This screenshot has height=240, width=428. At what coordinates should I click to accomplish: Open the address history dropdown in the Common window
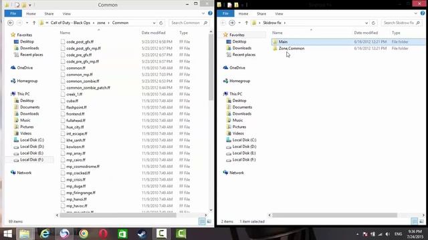tap(154, 23)
